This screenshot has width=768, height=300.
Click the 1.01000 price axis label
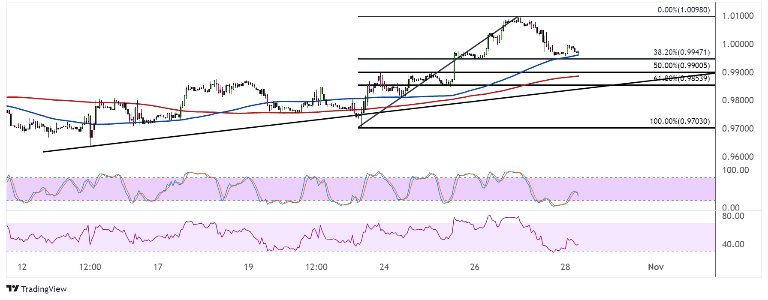click(x=738, y=16)
